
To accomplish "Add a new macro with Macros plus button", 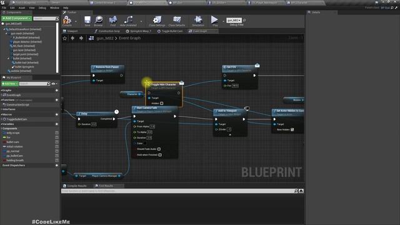I will pyautogui.click(x=57, y=114).
